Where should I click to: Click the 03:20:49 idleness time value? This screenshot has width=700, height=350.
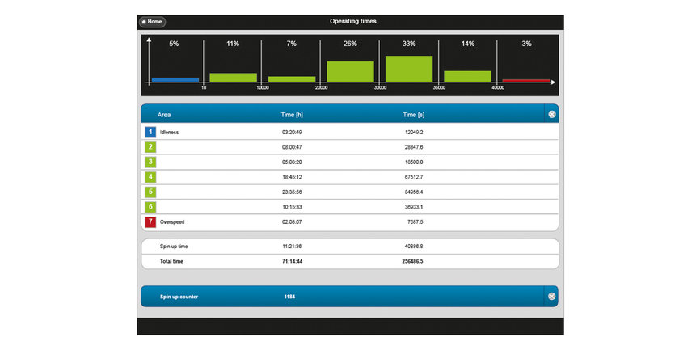click(x=292, y=133)
